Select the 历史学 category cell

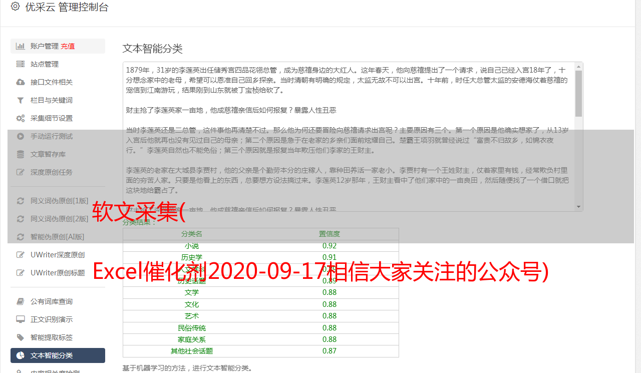point(192,257)
